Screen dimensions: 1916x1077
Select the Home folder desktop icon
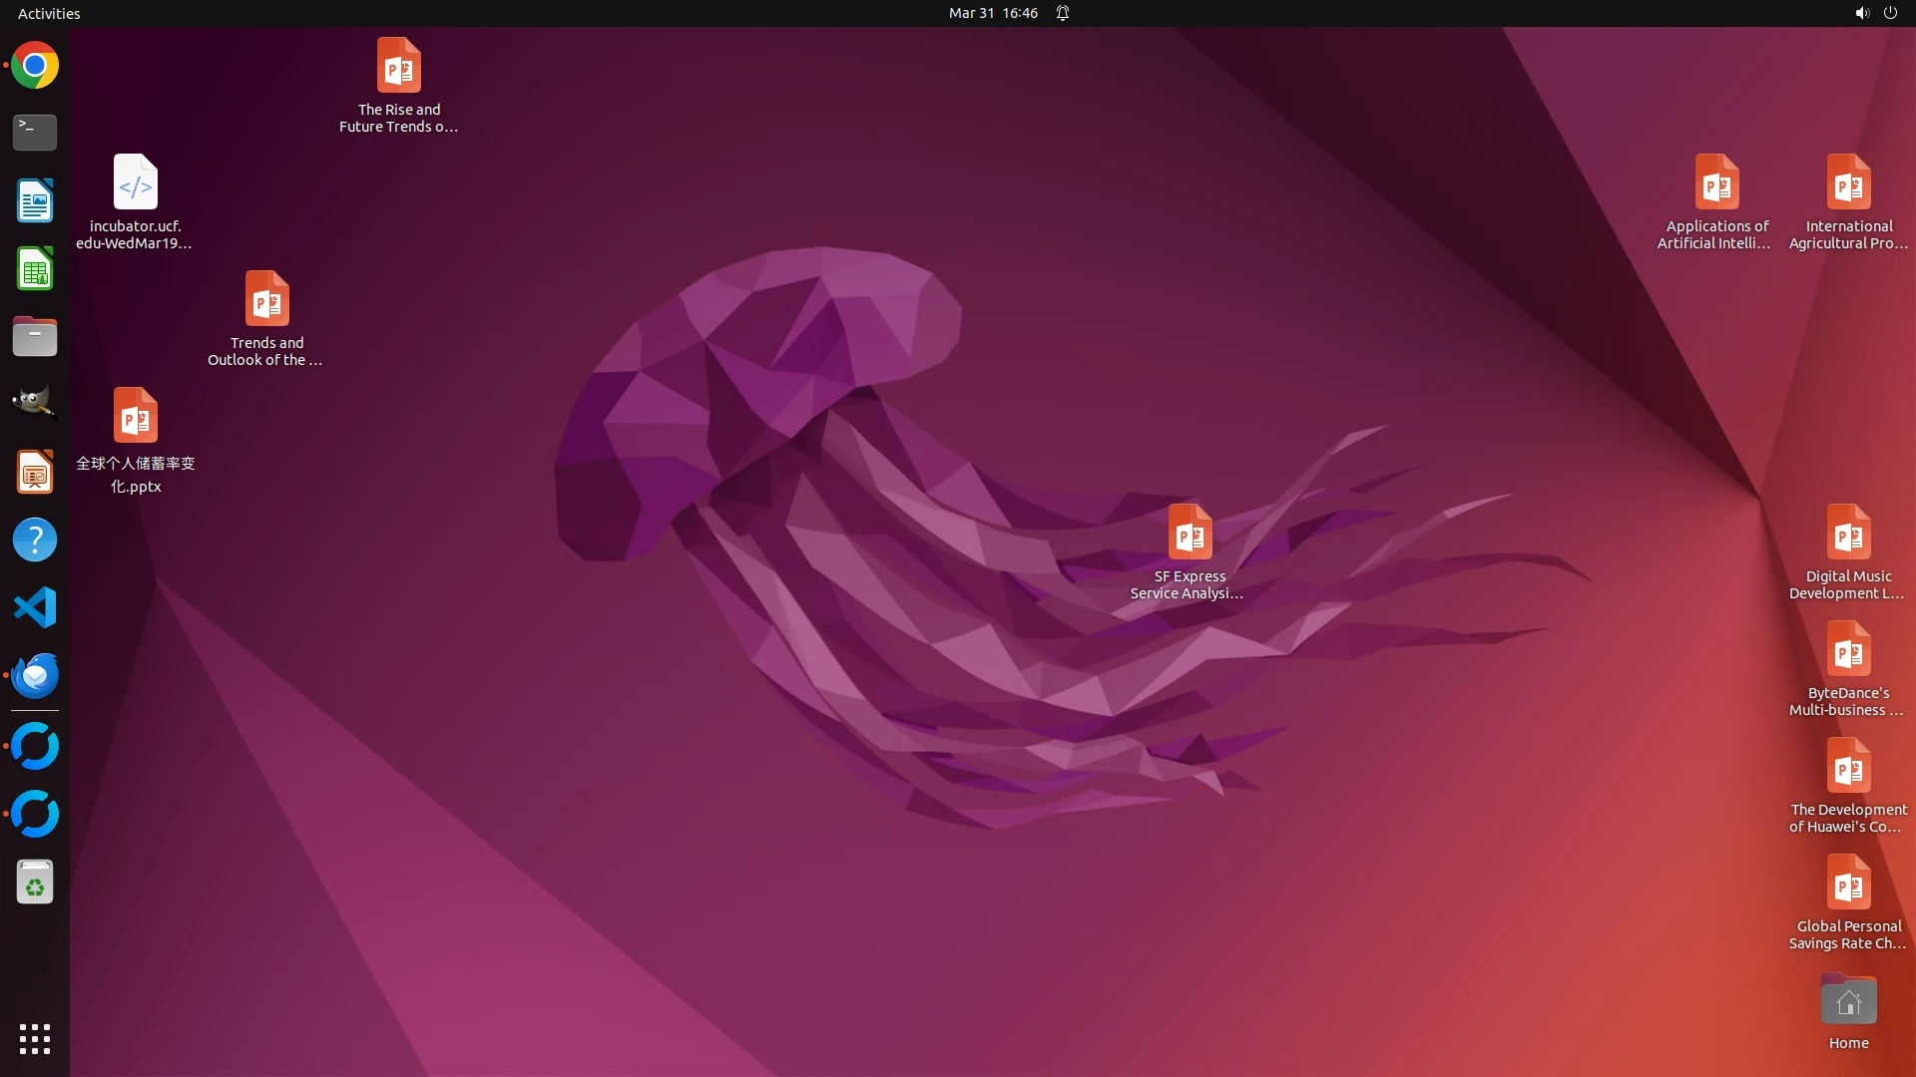(1848, 1002)
